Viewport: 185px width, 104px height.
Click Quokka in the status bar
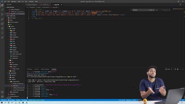pyautogui.click(x=18, y=100)
